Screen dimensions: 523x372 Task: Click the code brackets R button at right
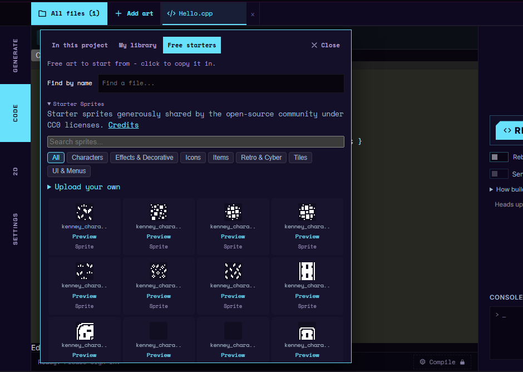point(509,130)
